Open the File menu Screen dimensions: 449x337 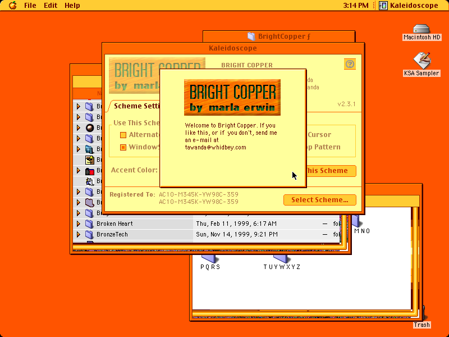tap(30, 6)
